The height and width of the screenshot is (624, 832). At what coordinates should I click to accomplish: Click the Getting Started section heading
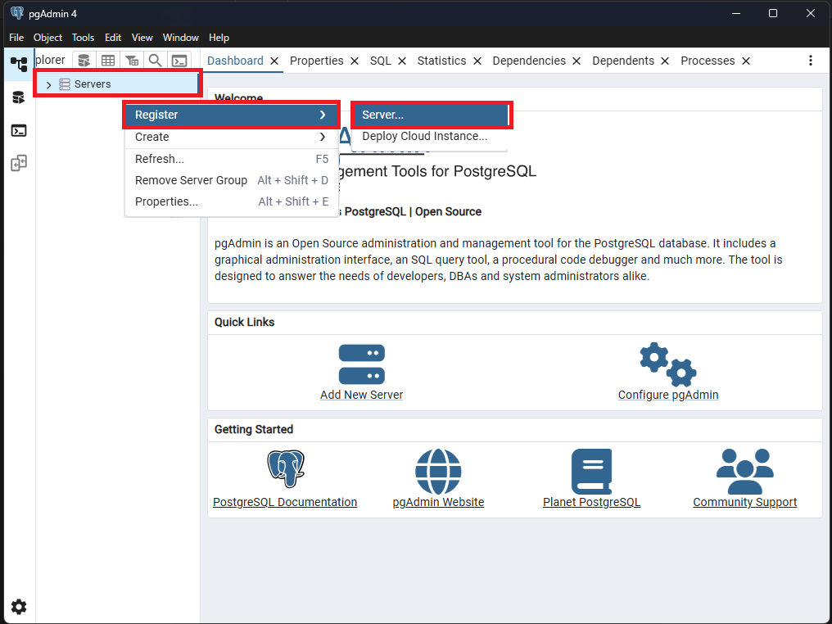[x=254, y=429]
